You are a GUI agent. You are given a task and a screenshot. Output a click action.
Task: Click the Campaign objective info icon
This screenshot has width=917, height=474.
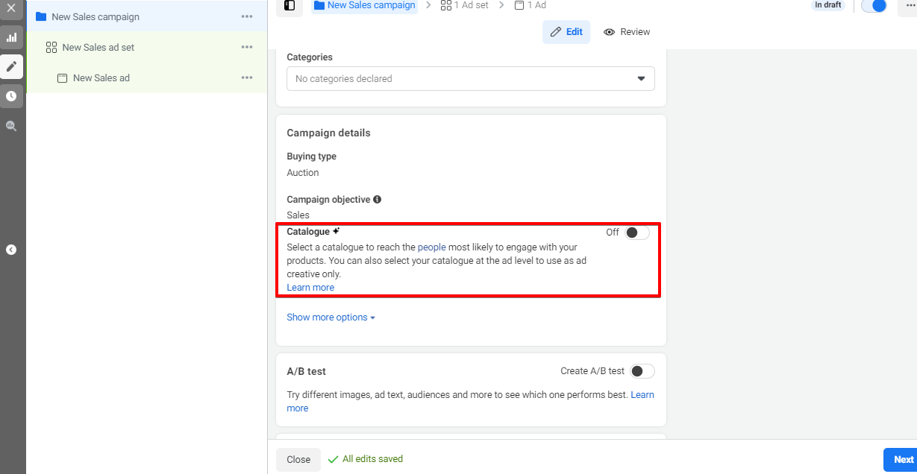(378, 200)
